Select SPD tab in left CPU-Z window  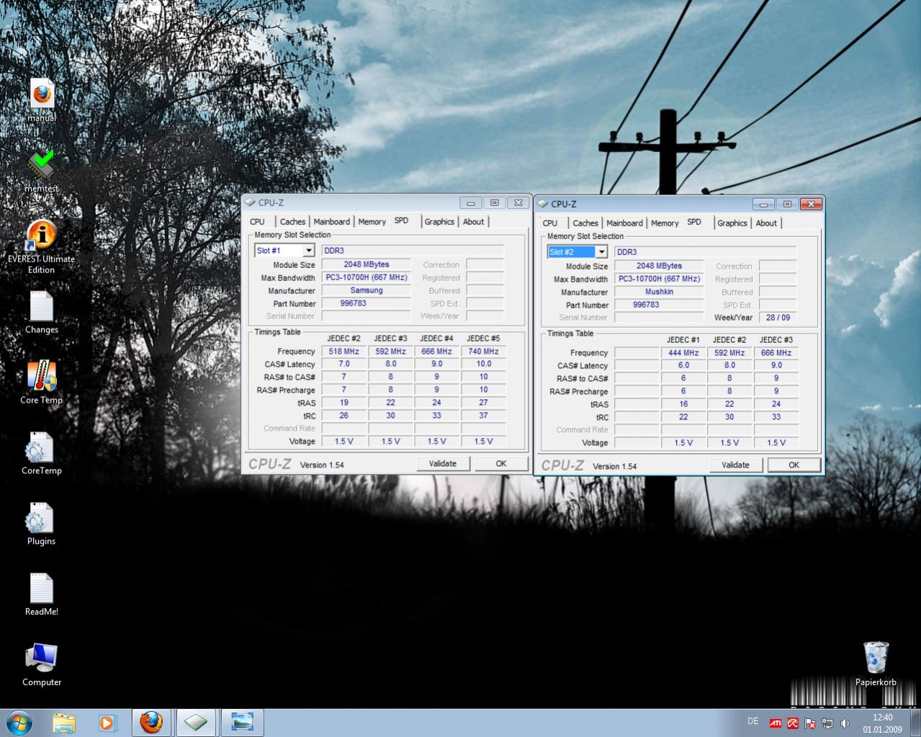[x=401, y=221]
